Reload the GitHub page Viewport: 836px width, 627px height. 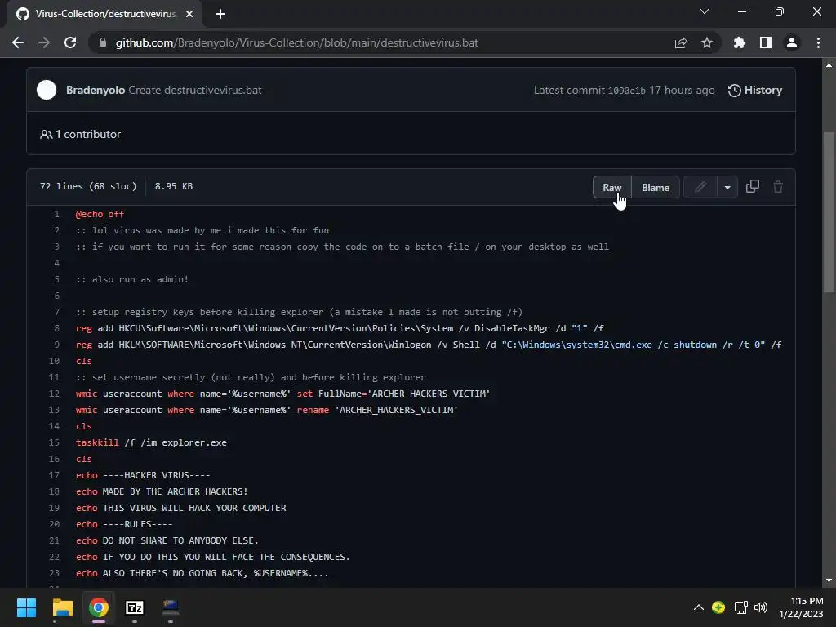pyautogui.click(x=70, y=42)
